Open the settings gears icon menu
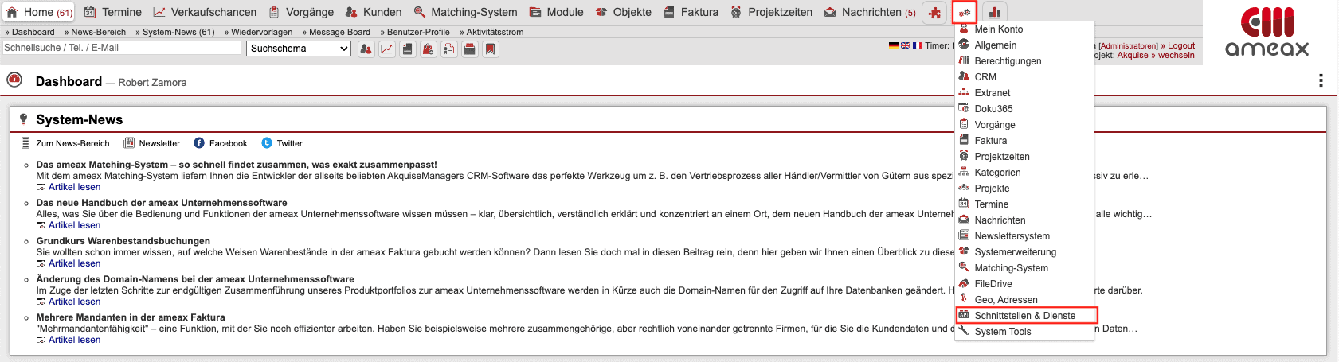1339x362 pixels. tap(965, 13)
